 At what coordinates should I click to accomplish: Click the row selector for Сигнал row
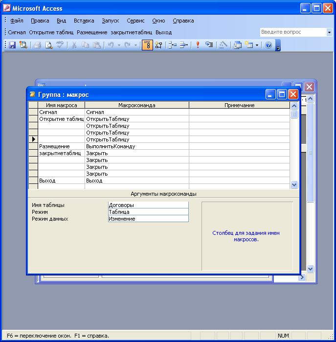pyautogui.click(x=33, y=112)
